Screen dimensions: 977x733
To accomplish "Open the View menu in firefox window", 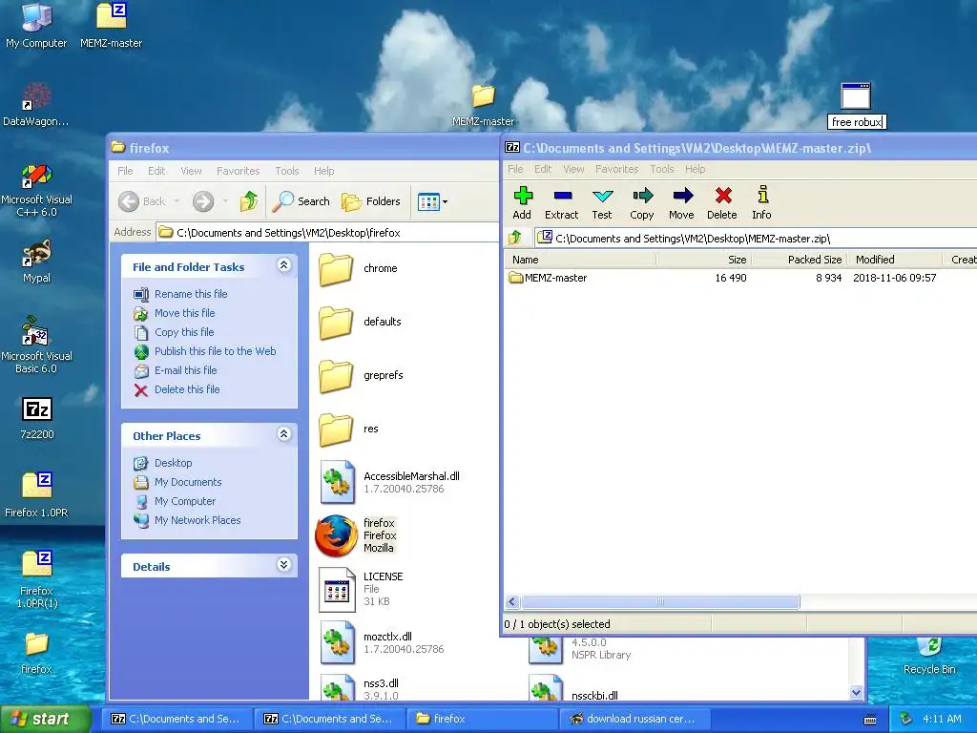I will [191, 171].
